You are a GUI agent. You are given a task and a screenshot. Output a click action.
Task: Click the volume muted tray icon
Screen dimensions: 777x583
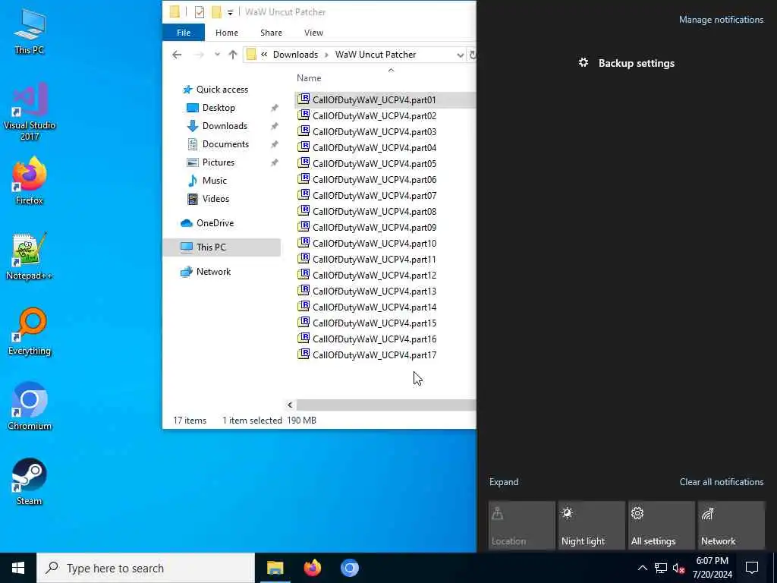pos(678,568)
